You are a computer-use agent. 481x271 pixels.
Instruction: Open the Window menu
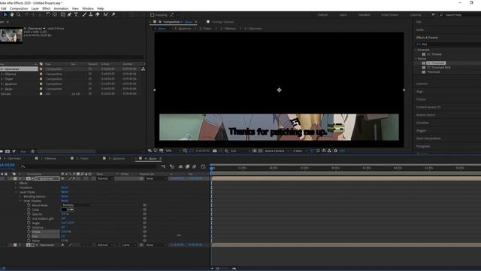point(88,8)
